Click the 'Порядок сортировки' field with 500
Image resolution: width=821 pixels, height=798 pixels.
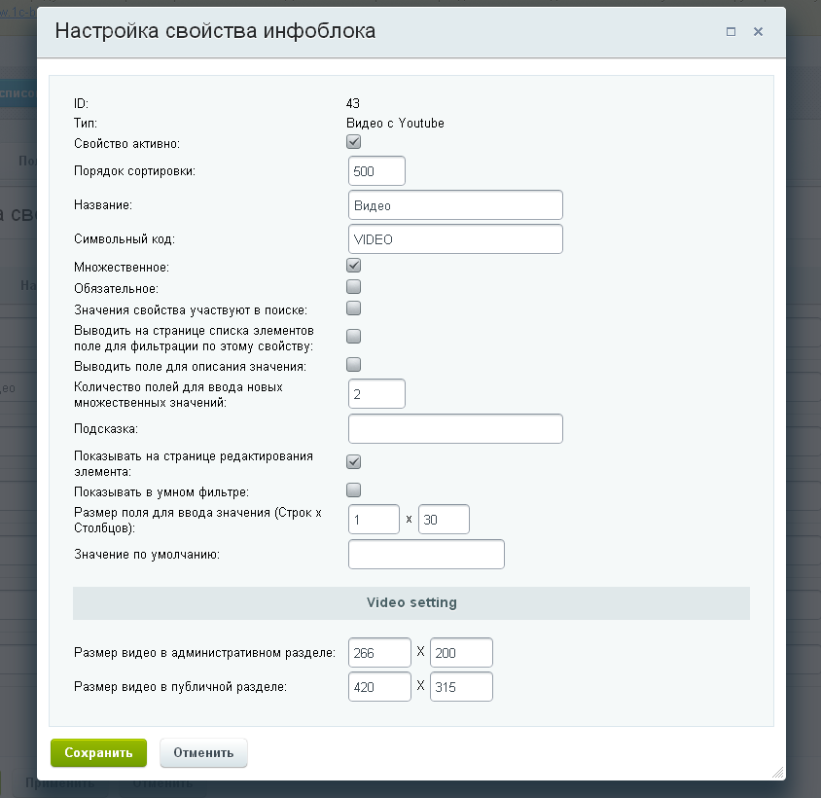pos(376,170)
